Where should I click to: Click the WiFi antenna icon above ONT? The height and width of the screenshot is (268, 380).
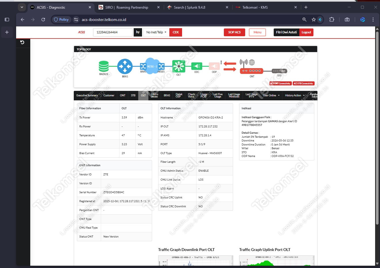tap(243, 63)
